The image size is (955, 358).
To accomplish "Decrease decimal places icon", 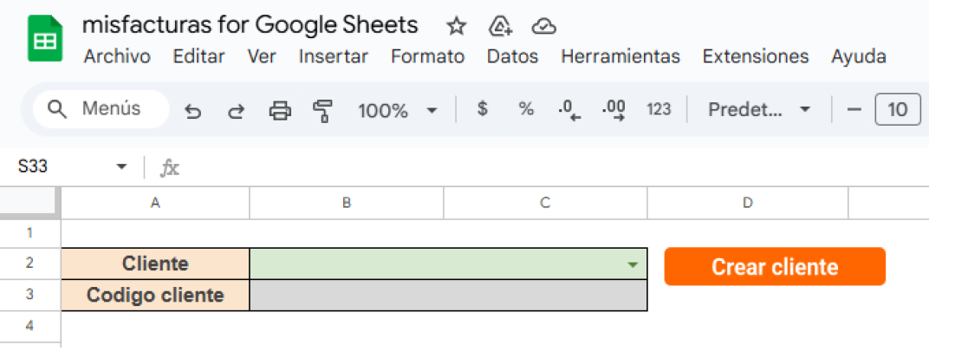I will pyautogui.click(x=569, y=110).
